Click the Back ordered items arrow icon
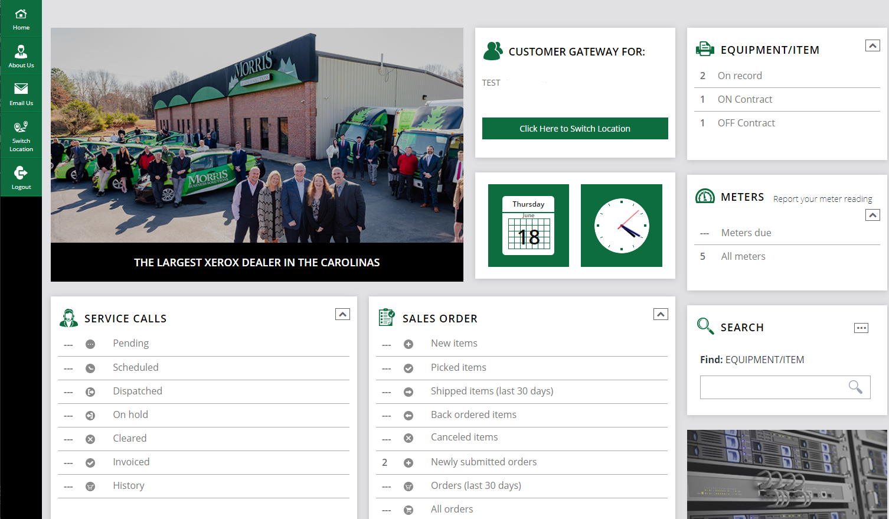889x519 pixels. [x=408, y=416]
